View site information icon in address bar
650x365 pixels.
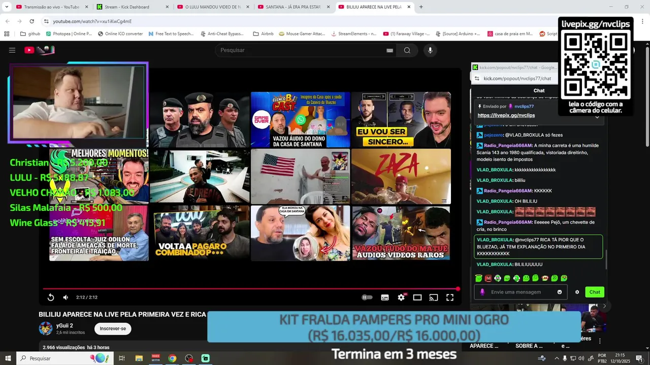click(x=46, y=21)
